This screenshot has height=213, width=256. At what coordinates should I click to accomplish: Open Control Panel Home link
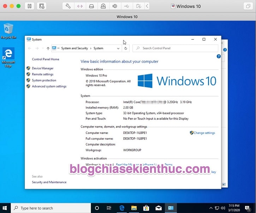click(x=46, y=59)
